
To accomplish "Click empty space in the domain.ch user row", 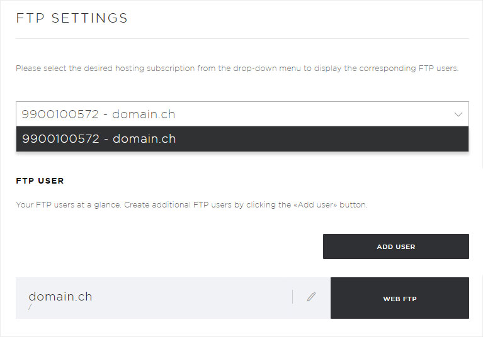I will [191, 297].
